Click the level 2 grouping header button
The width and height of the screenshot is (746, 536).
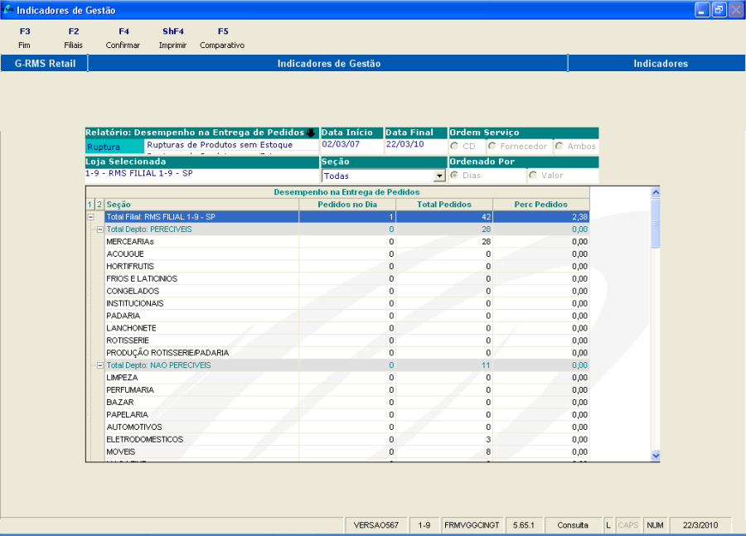coord(99,205)
